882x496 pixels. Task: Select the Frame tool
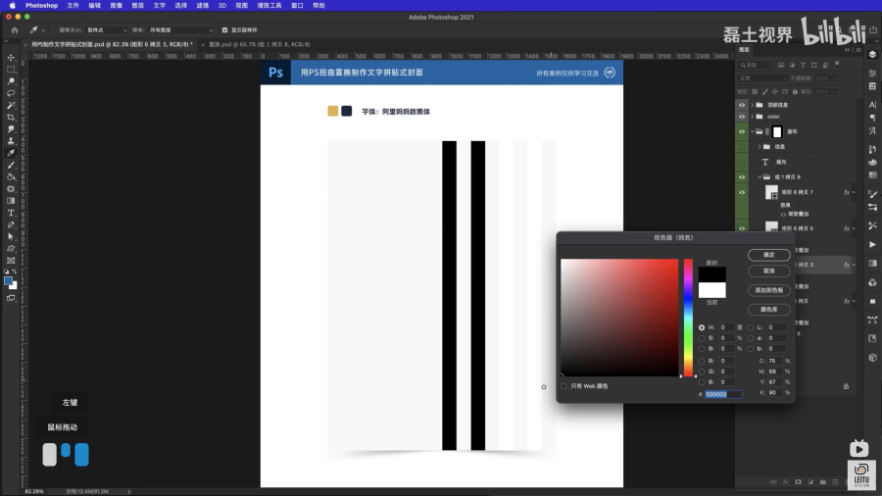[11, 261]
